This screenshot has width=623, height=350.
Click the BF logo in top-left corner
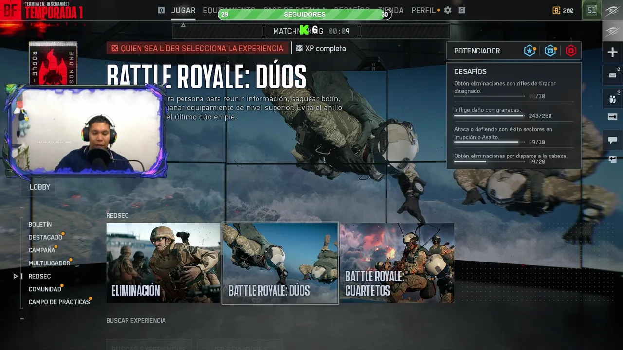pos(10,10)
